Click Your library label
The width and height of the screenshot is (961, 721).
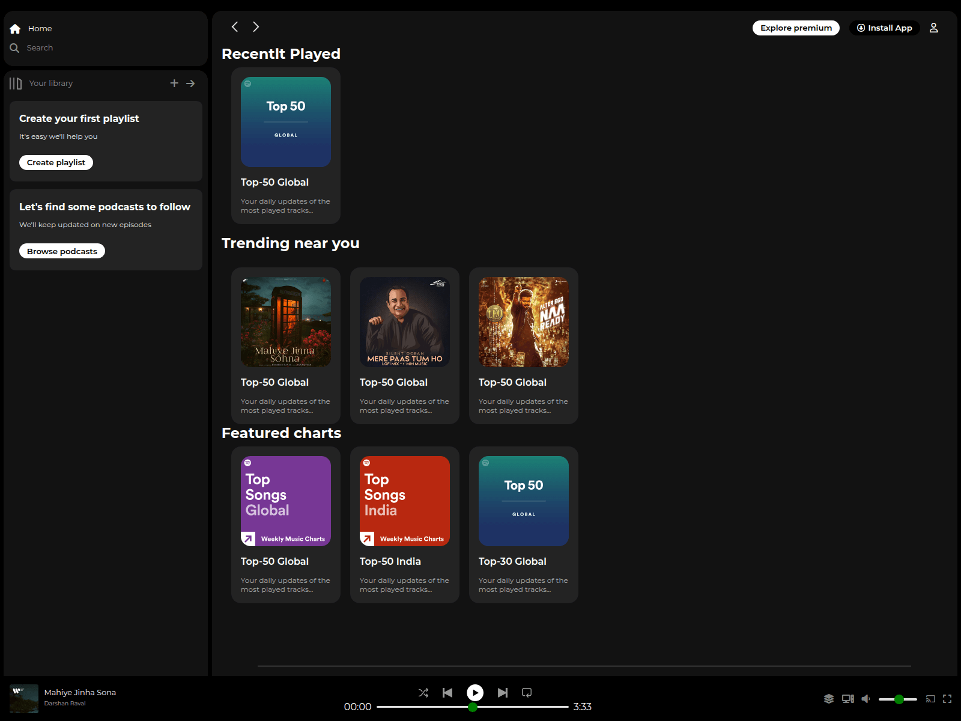[51, 84]
